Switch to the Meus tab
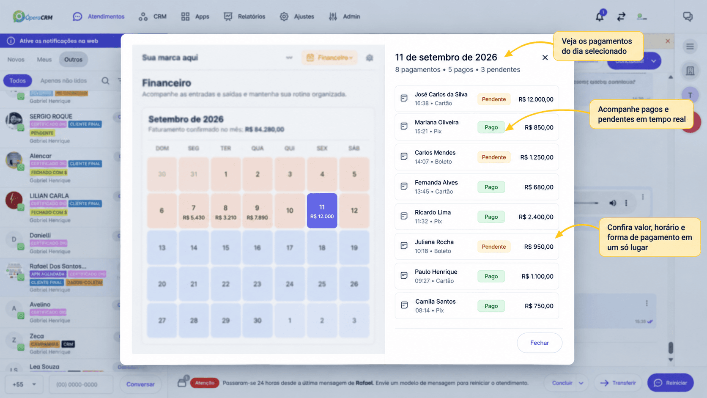The image size is (707, 398). click(x=44, y=60)
